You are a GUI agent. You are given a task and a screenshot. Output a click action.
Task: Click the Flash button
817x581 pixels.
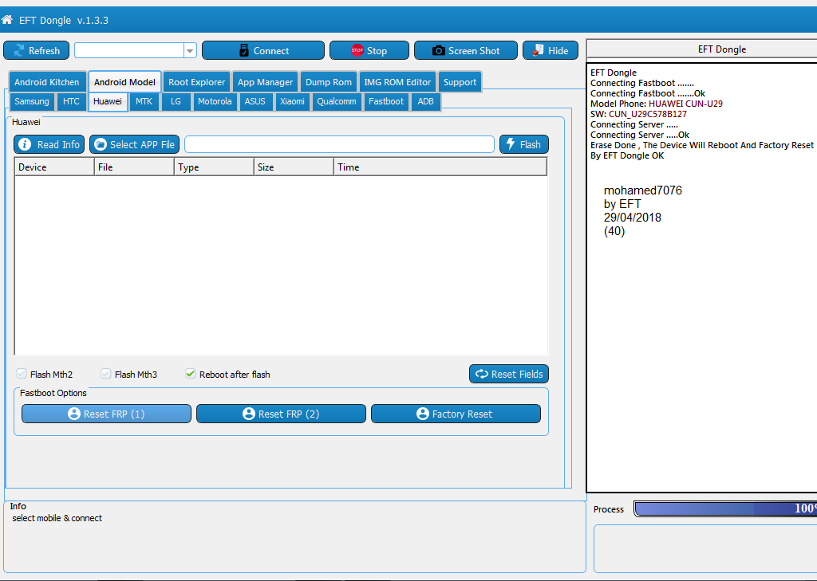click(523, 145)
